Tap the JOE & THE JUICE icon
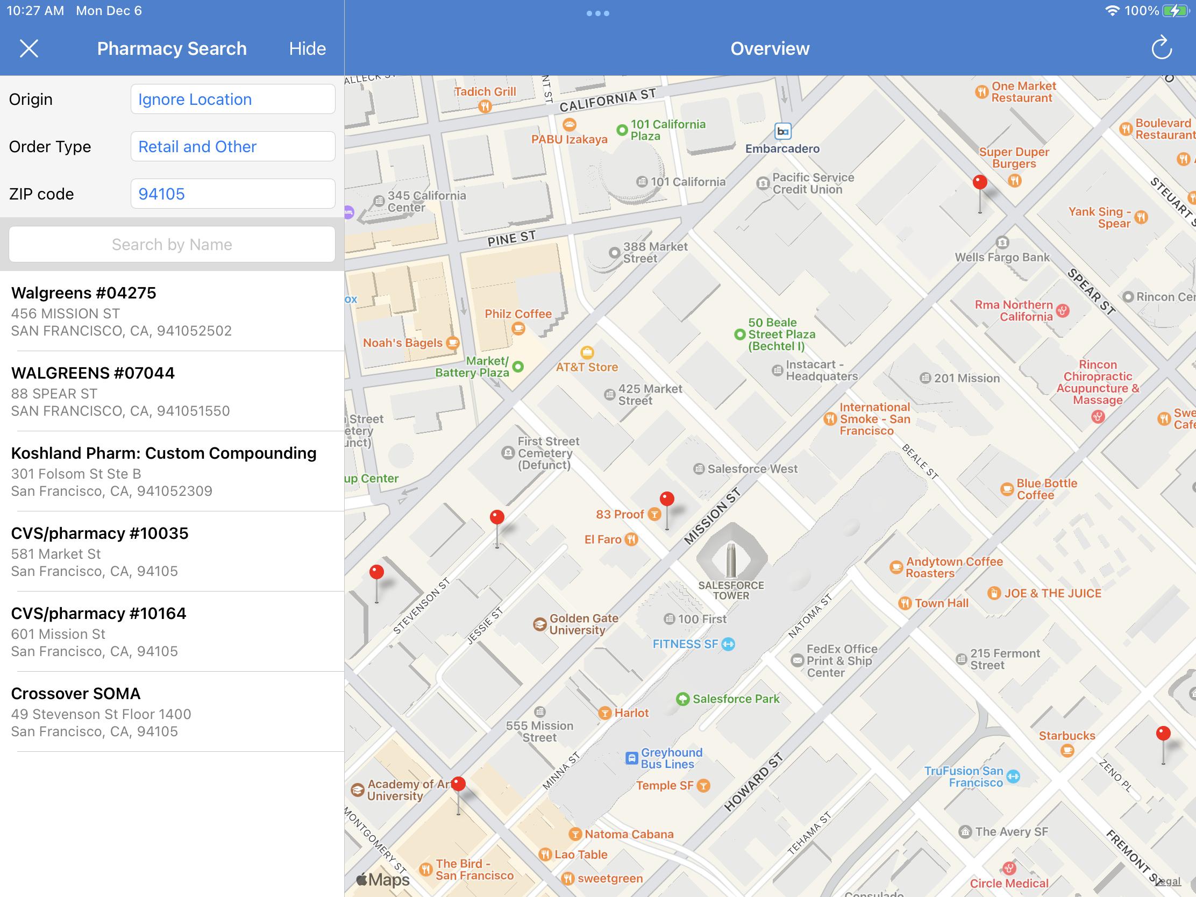 pyautogui.click(x=994, y=593)
